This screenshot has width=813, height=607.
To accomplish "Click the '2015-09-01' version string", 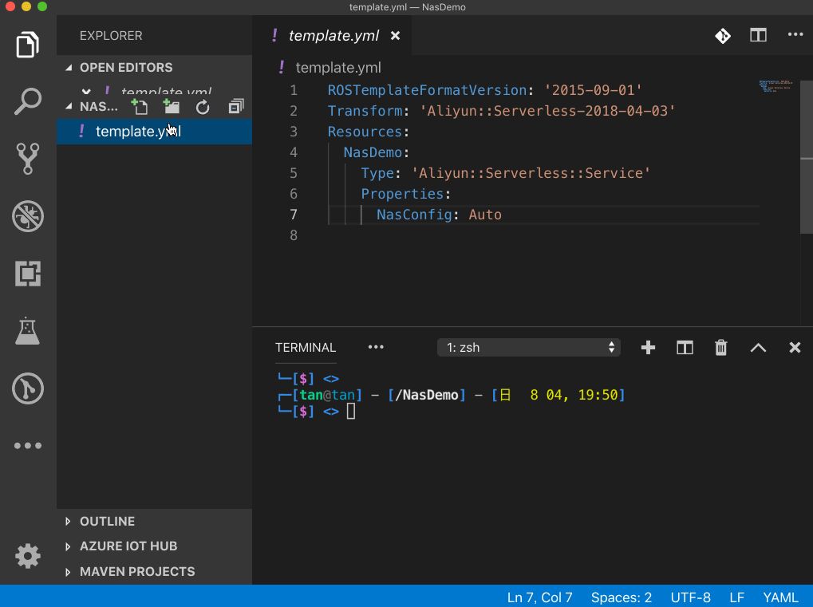I will (593, 90).
